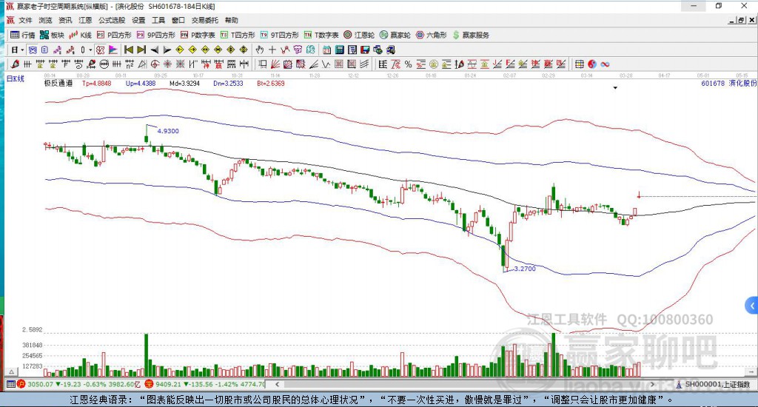
Task: Open the 帮助 menu
Action: 232,20
